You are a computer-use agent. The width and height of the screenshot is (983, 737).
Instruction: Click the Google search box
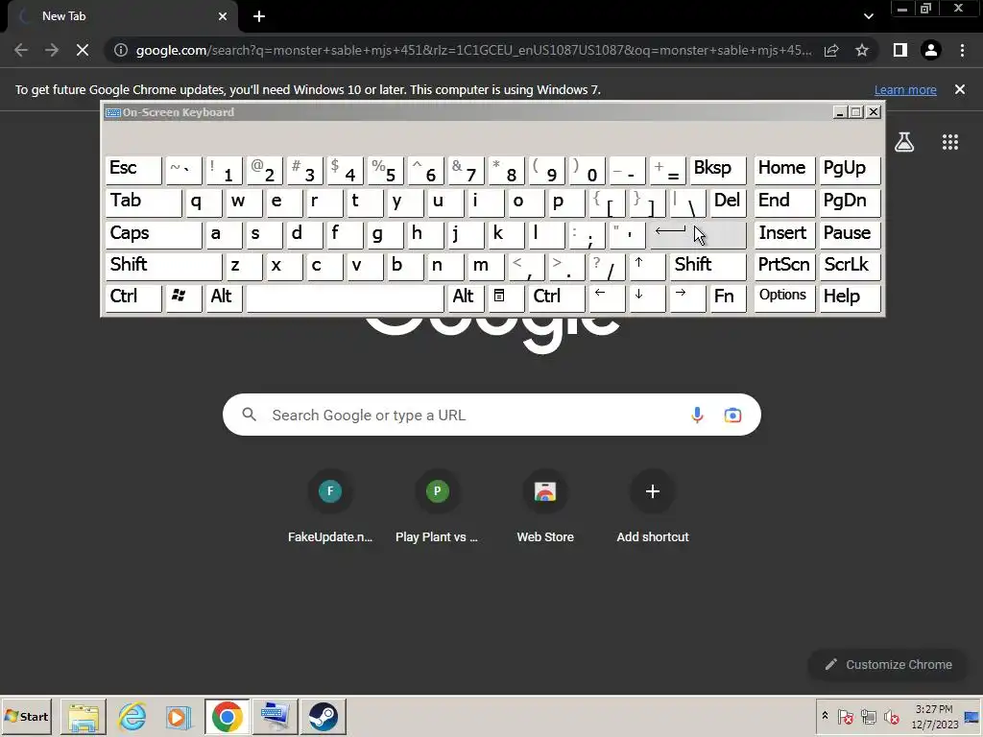[491, 415]
